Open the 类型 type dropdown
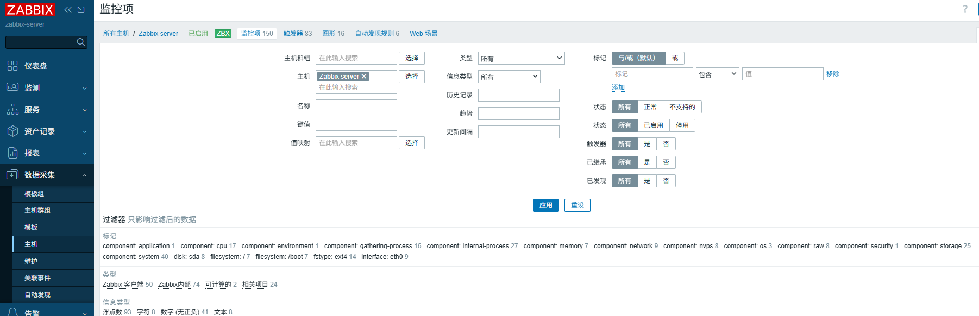Screen dimensions: 979x316 pos(521,58)
